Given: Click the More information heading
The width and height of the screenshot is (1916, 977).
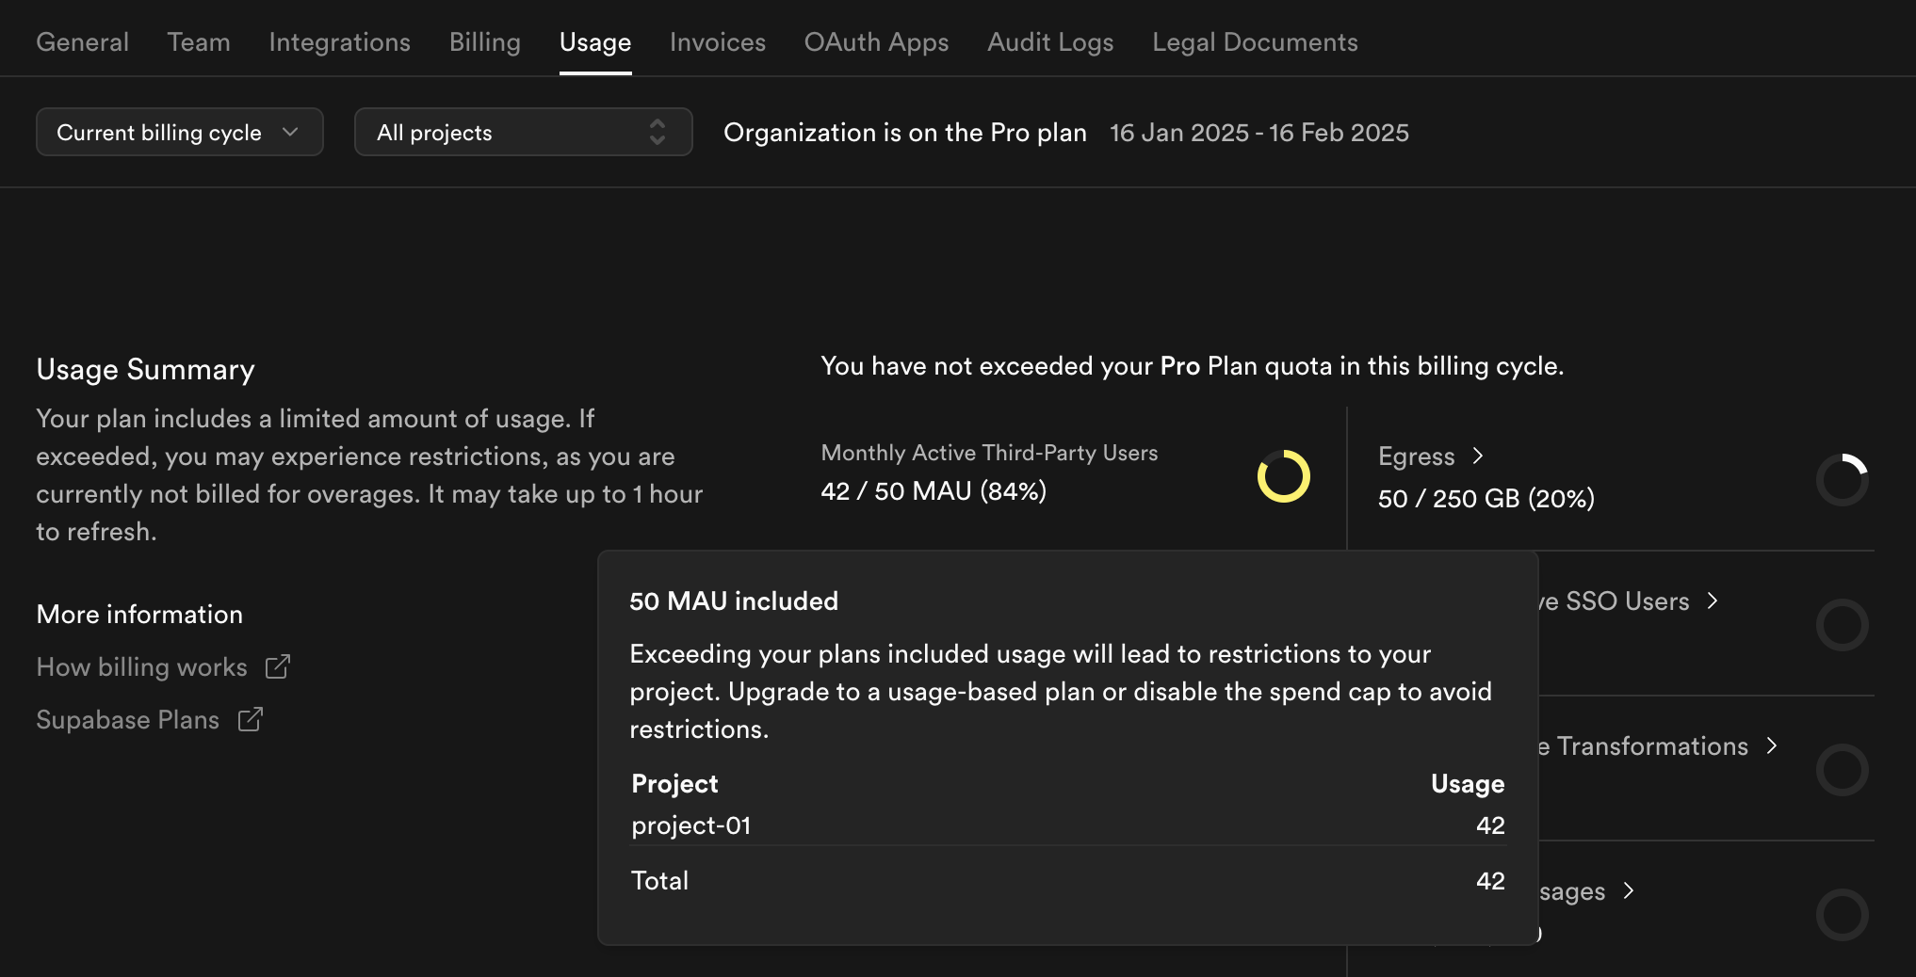Looking at the screenshot, I should (x=139, y=615).
